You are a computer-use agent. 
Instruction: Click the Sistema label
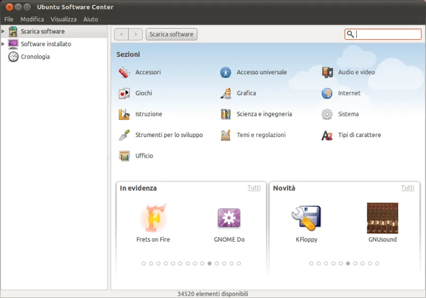348,114
